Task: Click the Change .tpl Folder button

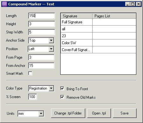Action: 68,113
